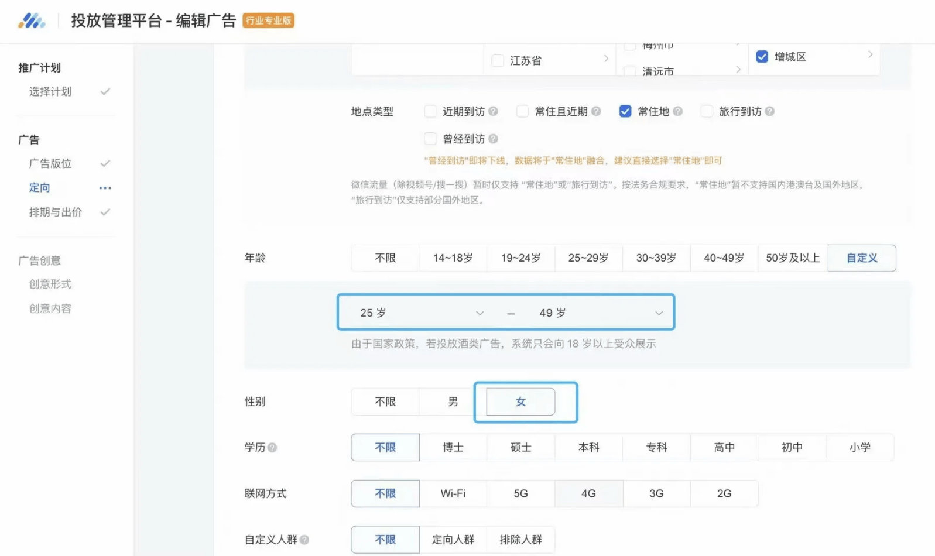Expand 增城区 with its right chevron

click(870, 54)
